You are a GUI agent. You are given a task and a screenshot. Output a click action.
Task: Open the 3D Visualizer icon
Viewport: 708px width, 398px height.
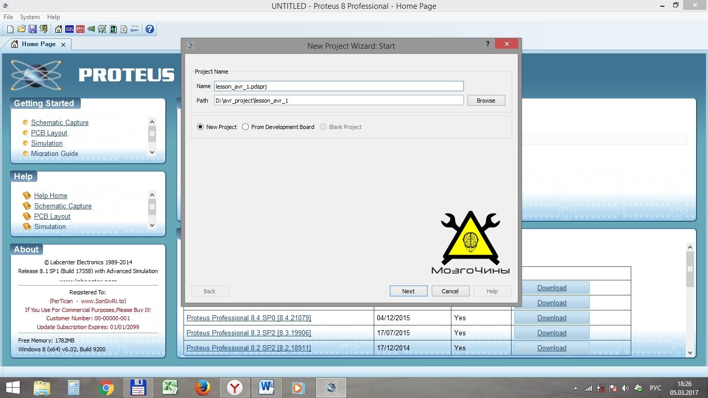[91, 30]
